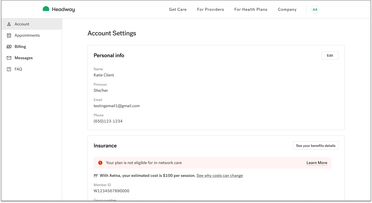Click the red alert icon beside eligibility warning

100,163
